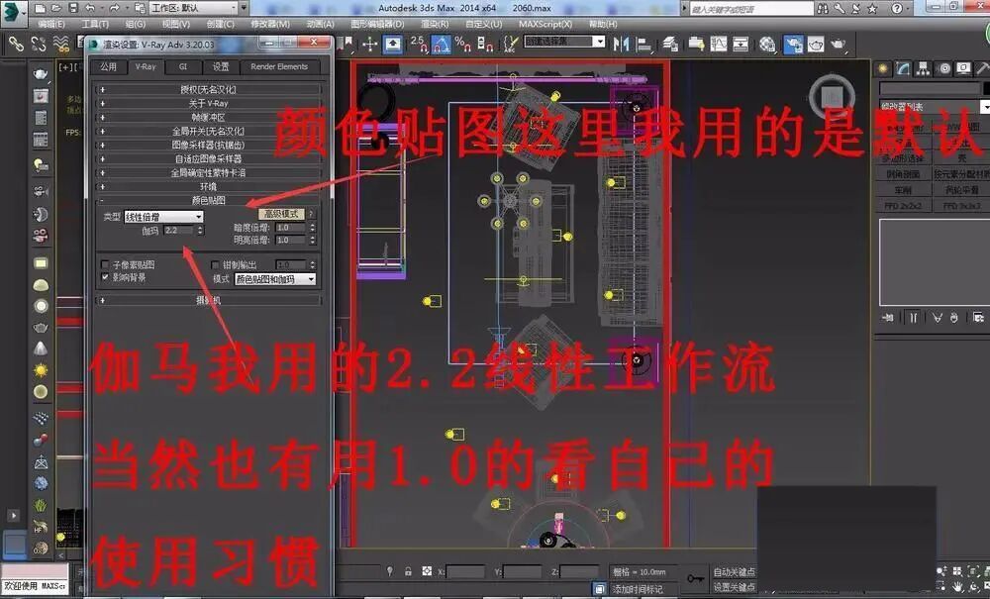Open the MAXScript(X) menu

pos(545,24)
